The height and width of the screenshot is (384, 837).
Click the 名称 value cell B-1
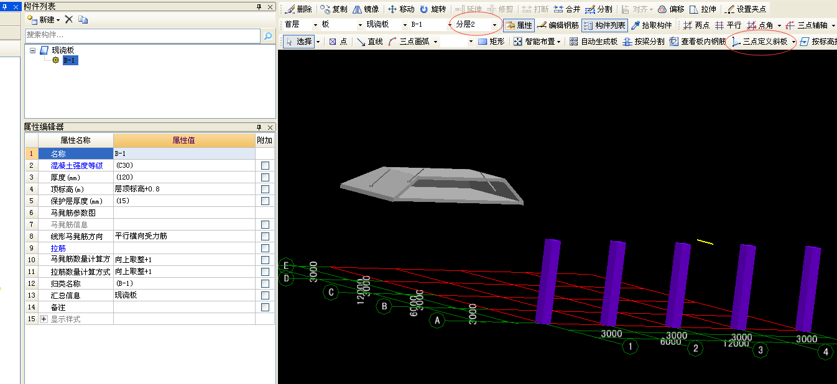pos(184,153)
